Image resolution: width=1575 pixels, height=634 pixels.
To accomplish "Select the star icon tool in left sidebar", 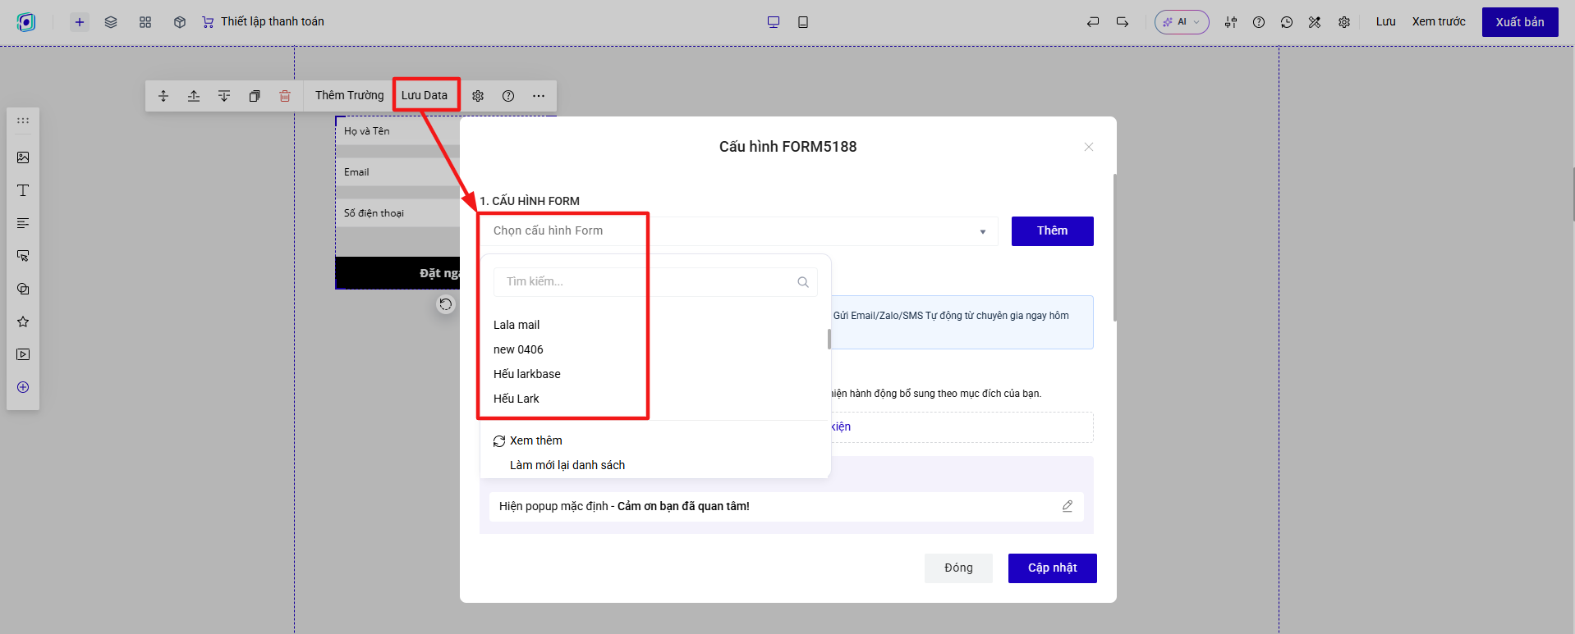I will (x=23, y=322).
